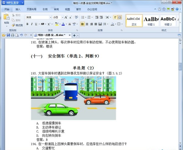This screenshot has height=150, width=183.
Task: Toggle underline formatting
Action: pos(36,24)
